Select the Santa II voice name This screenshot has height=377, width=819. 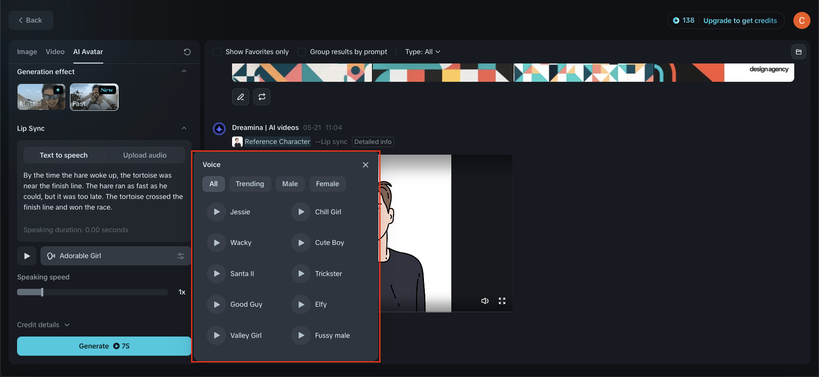pyautogui.click(x=242, y=274)
